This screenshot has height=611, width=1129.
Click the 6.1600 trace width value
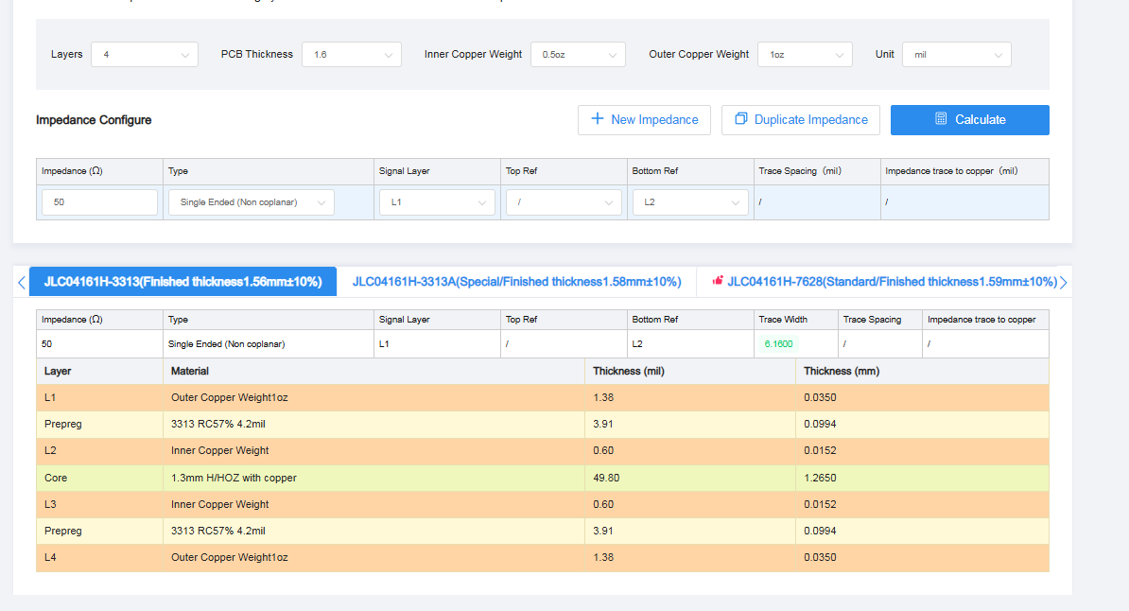pos(778,344)
